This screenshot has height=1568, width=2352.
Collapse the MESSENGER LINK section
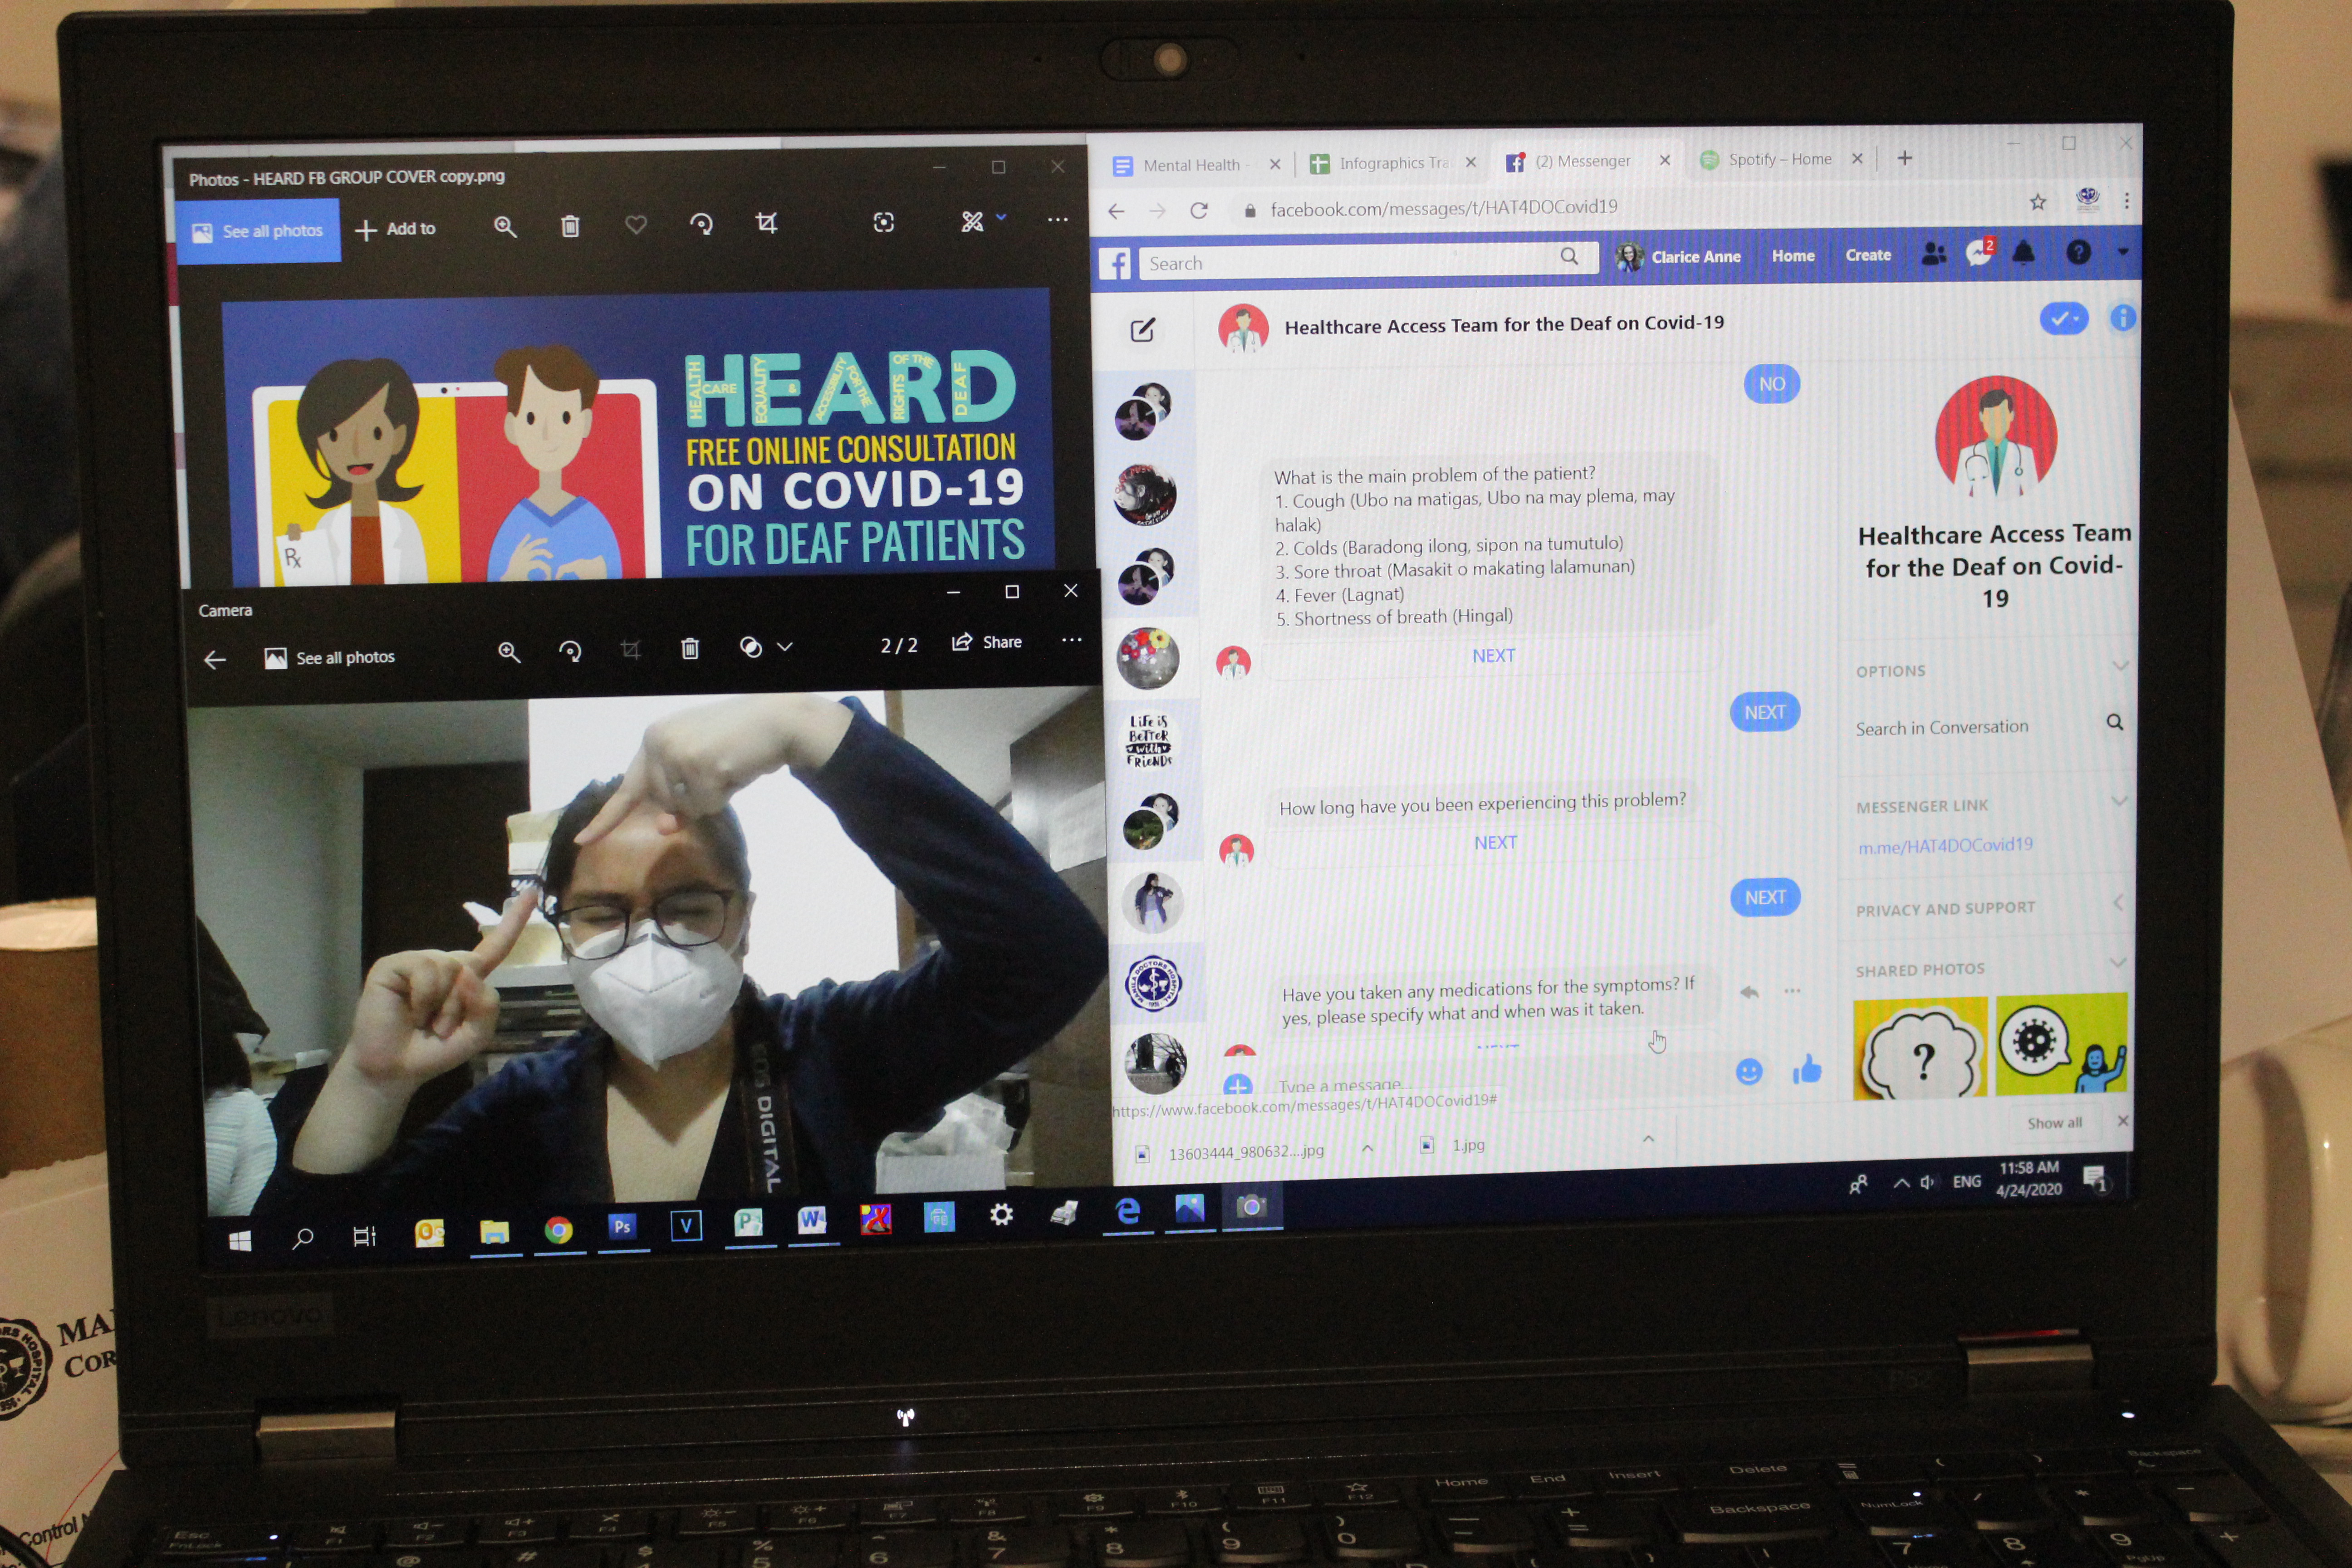[x=2119, y=800]
